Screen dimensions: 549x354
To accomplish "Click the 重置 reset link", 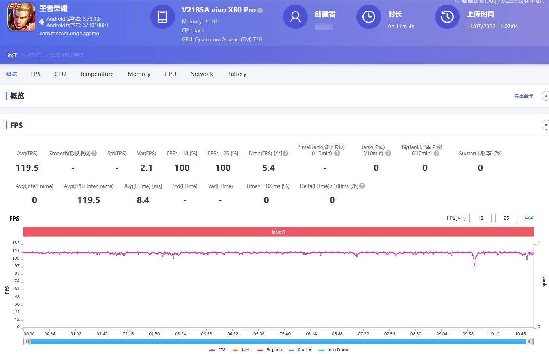I will click(x=529, y=218).
